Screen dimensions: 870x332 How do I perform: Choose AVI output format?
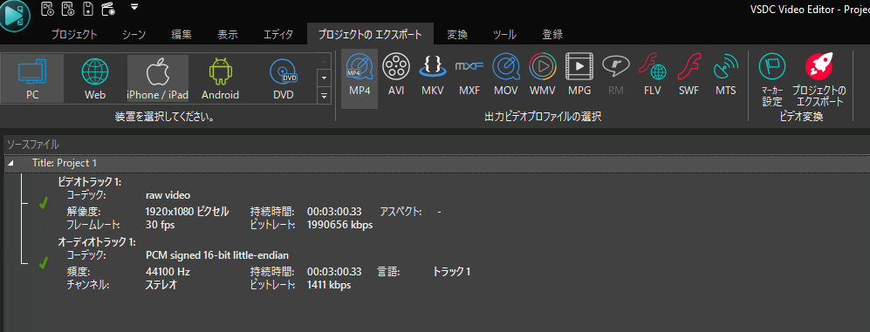tap(396, 78)
